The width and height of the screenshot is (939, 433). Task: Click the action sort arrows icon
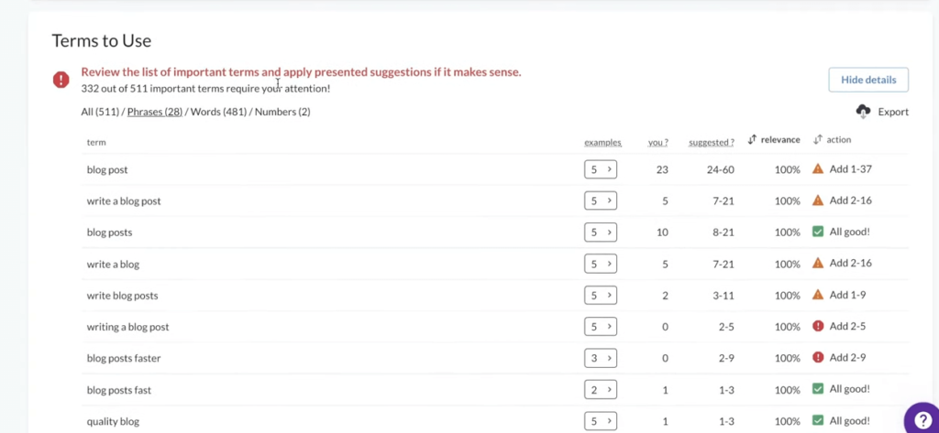[x=818, y=139]
